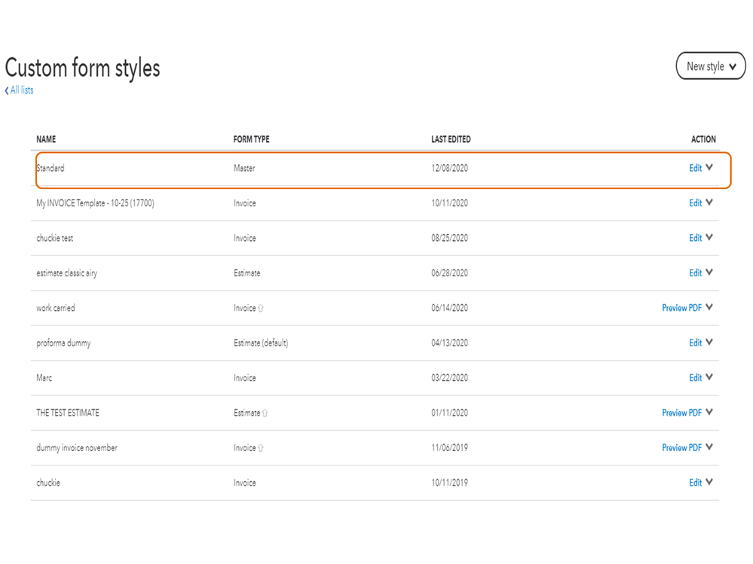Sort list by NAME column header
Screen dimensions: 753x564
pyautogui.click(x=46, y=139)
